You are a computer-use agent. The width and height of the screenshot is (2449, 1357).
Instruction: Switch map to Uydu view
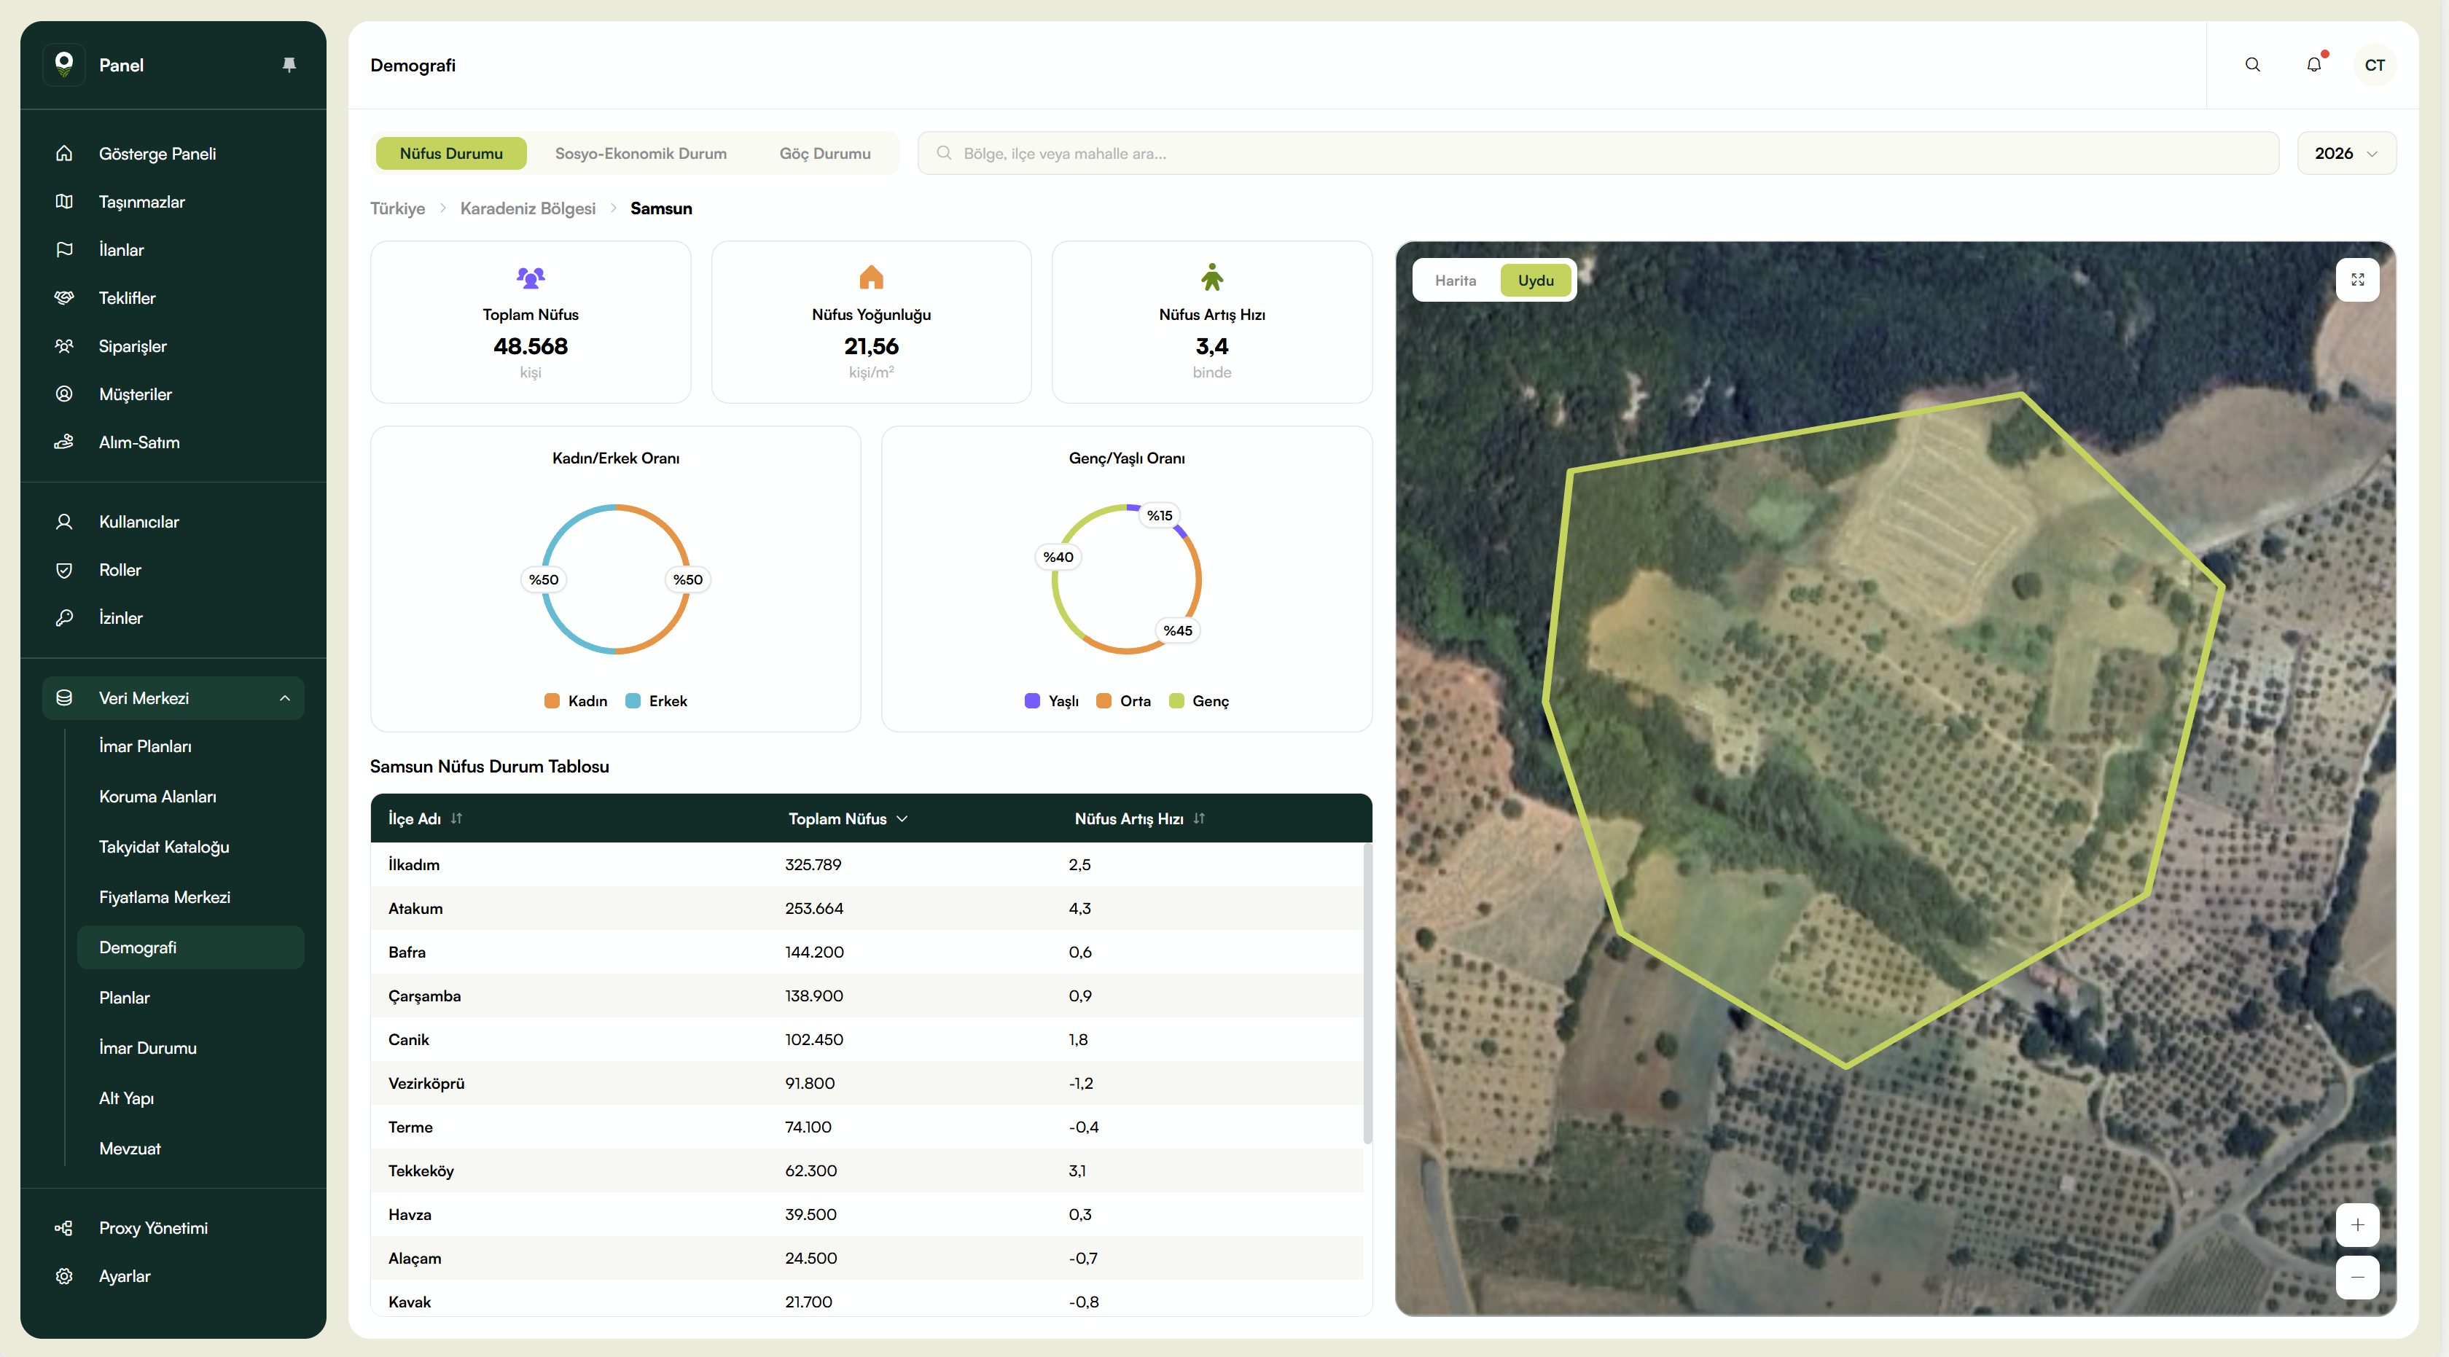(x=1536, y=281)
